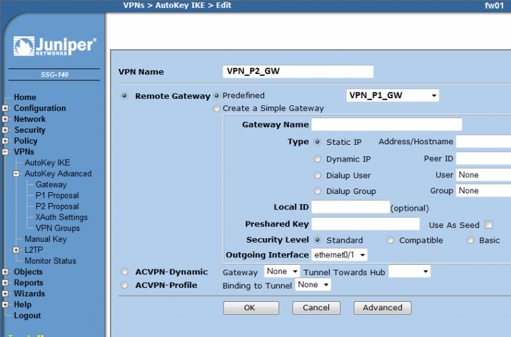This screenshot has height=337, width=511.
Task: Open the Policy menu label
Action: tap(26, 141)
